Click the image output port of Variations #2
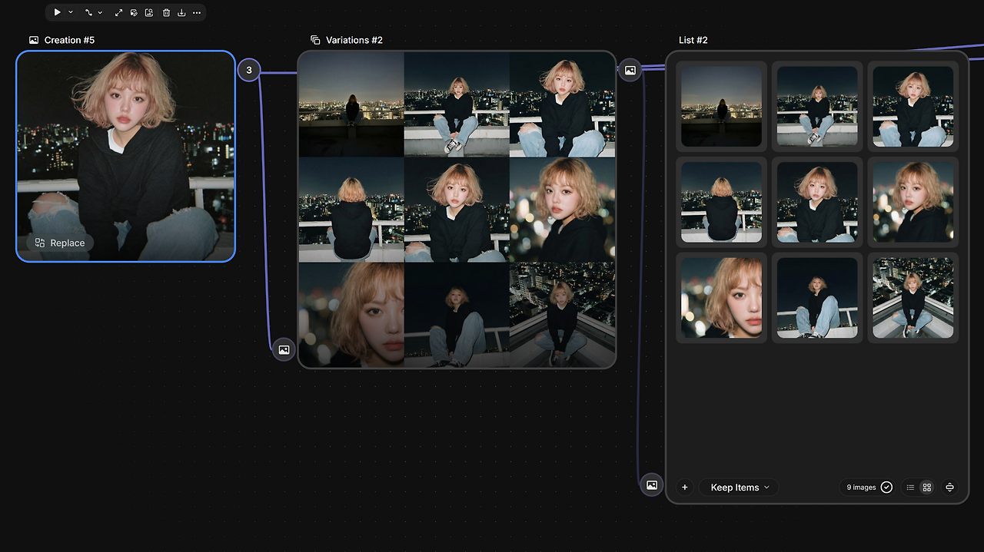This screenshot has width=984, height=552. [x=630, y=70]
